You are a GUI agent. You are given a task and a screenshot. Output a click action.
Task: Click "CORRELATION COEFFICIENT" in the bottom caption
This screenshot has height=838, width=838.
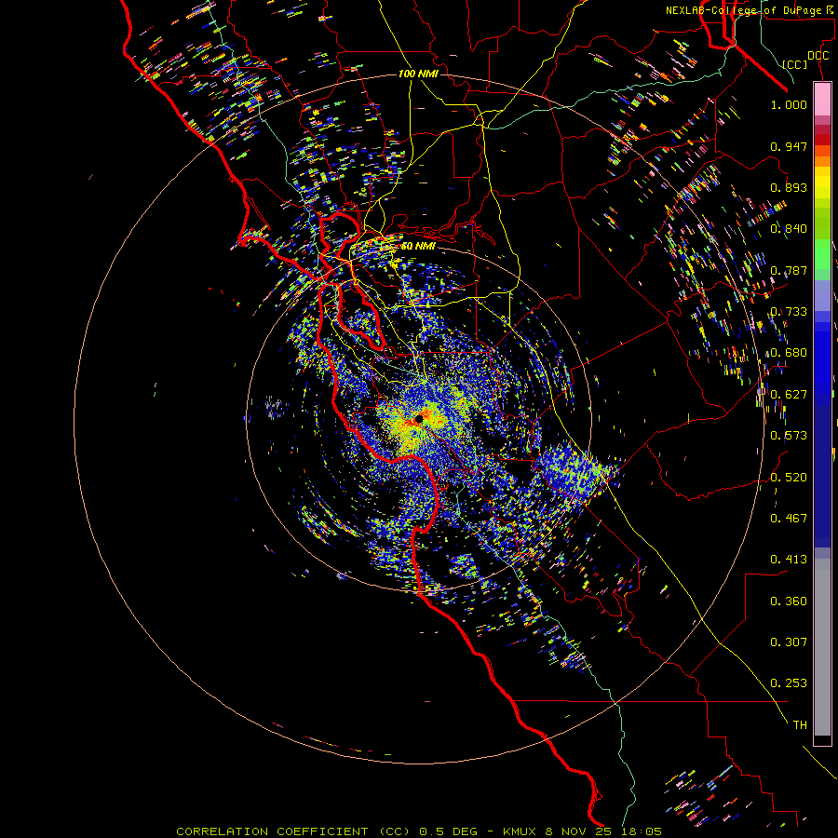pyautogui.click(x=272, y=831)
